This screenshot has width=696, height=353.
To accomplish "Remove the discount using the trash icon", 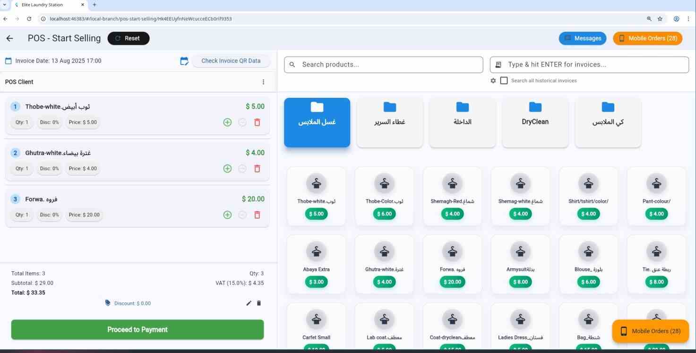I will (x=259, y=303).
